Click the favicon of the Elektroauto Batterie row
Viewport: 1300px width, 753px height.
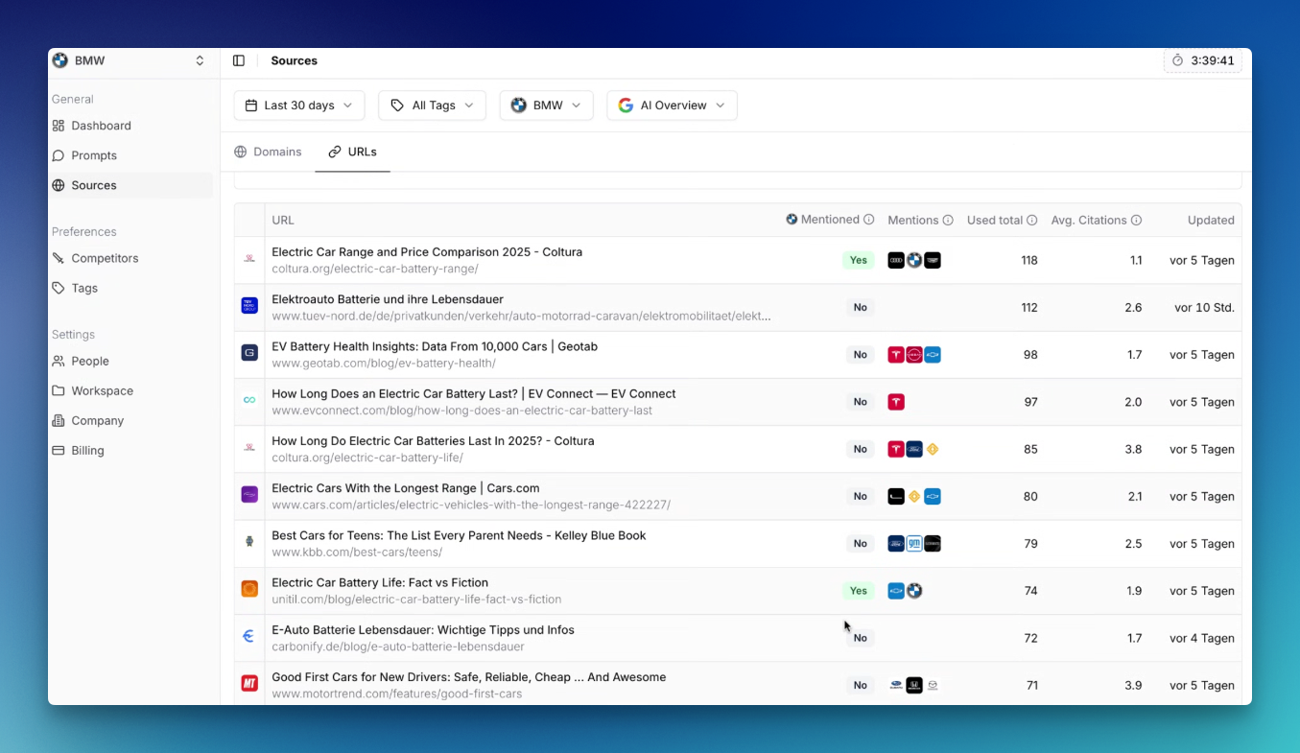pyautogui.click(x=249, y=306)
